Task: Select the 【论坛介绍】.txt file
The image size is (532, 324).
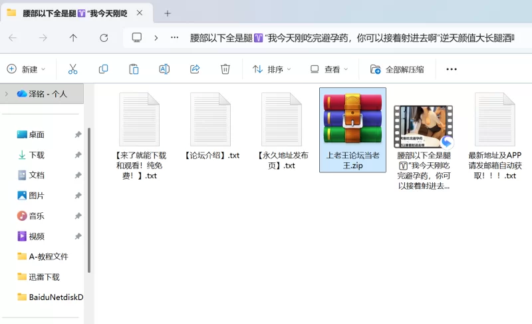Action: [211, 126]
